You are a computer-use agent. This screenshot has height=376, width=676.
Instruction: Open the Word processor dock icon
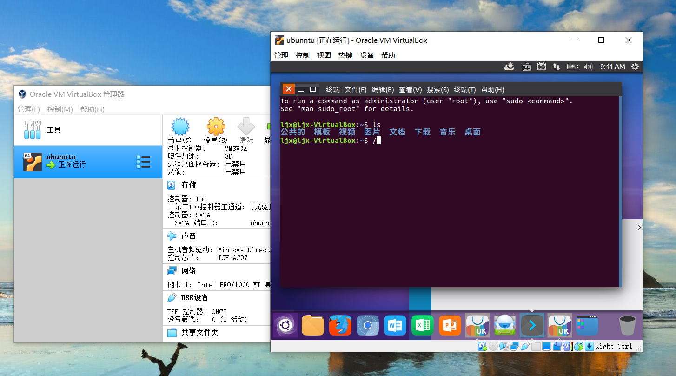[x=395, y=326]
